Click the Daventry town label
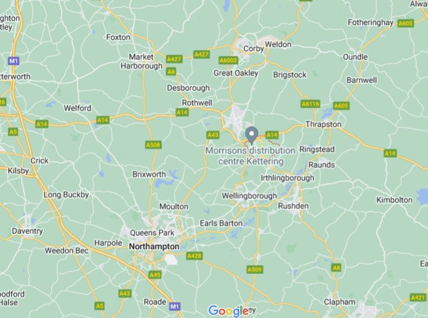Image resolution: width=428 pixels, height=318 pixels. tap(27, 231)
